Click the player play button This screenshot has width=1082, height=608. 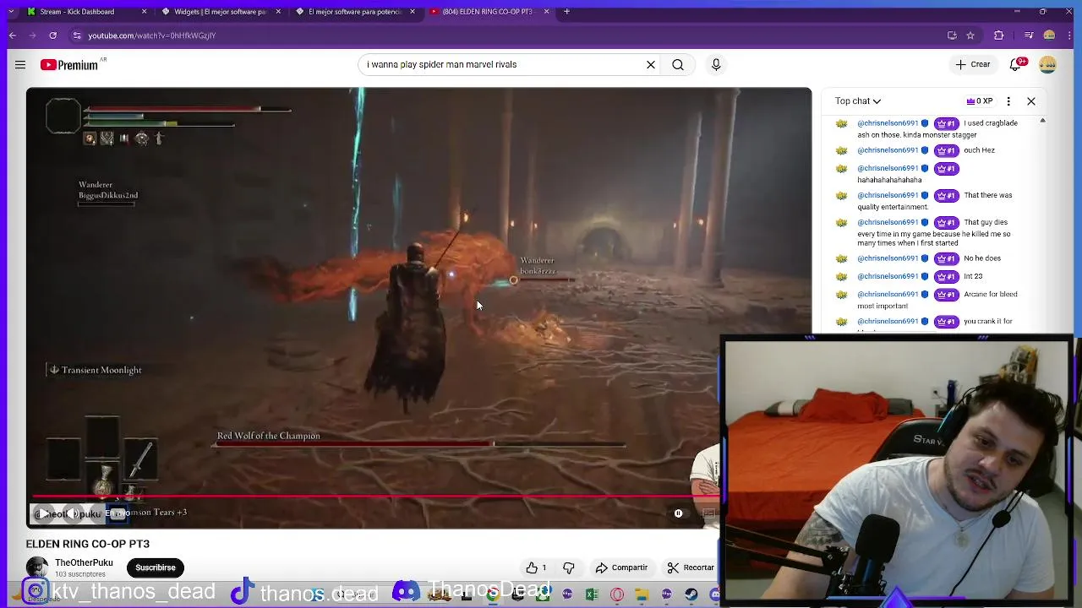pyautogui.click(x=44, y=513)
